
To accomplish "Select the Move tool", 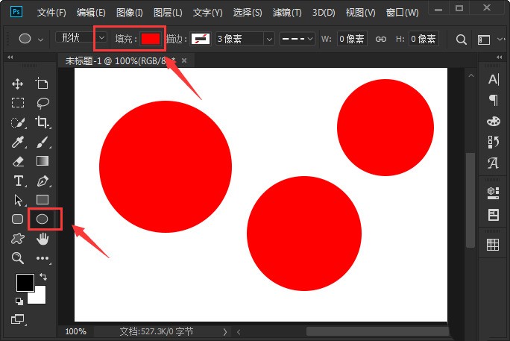I will point(18,84).
